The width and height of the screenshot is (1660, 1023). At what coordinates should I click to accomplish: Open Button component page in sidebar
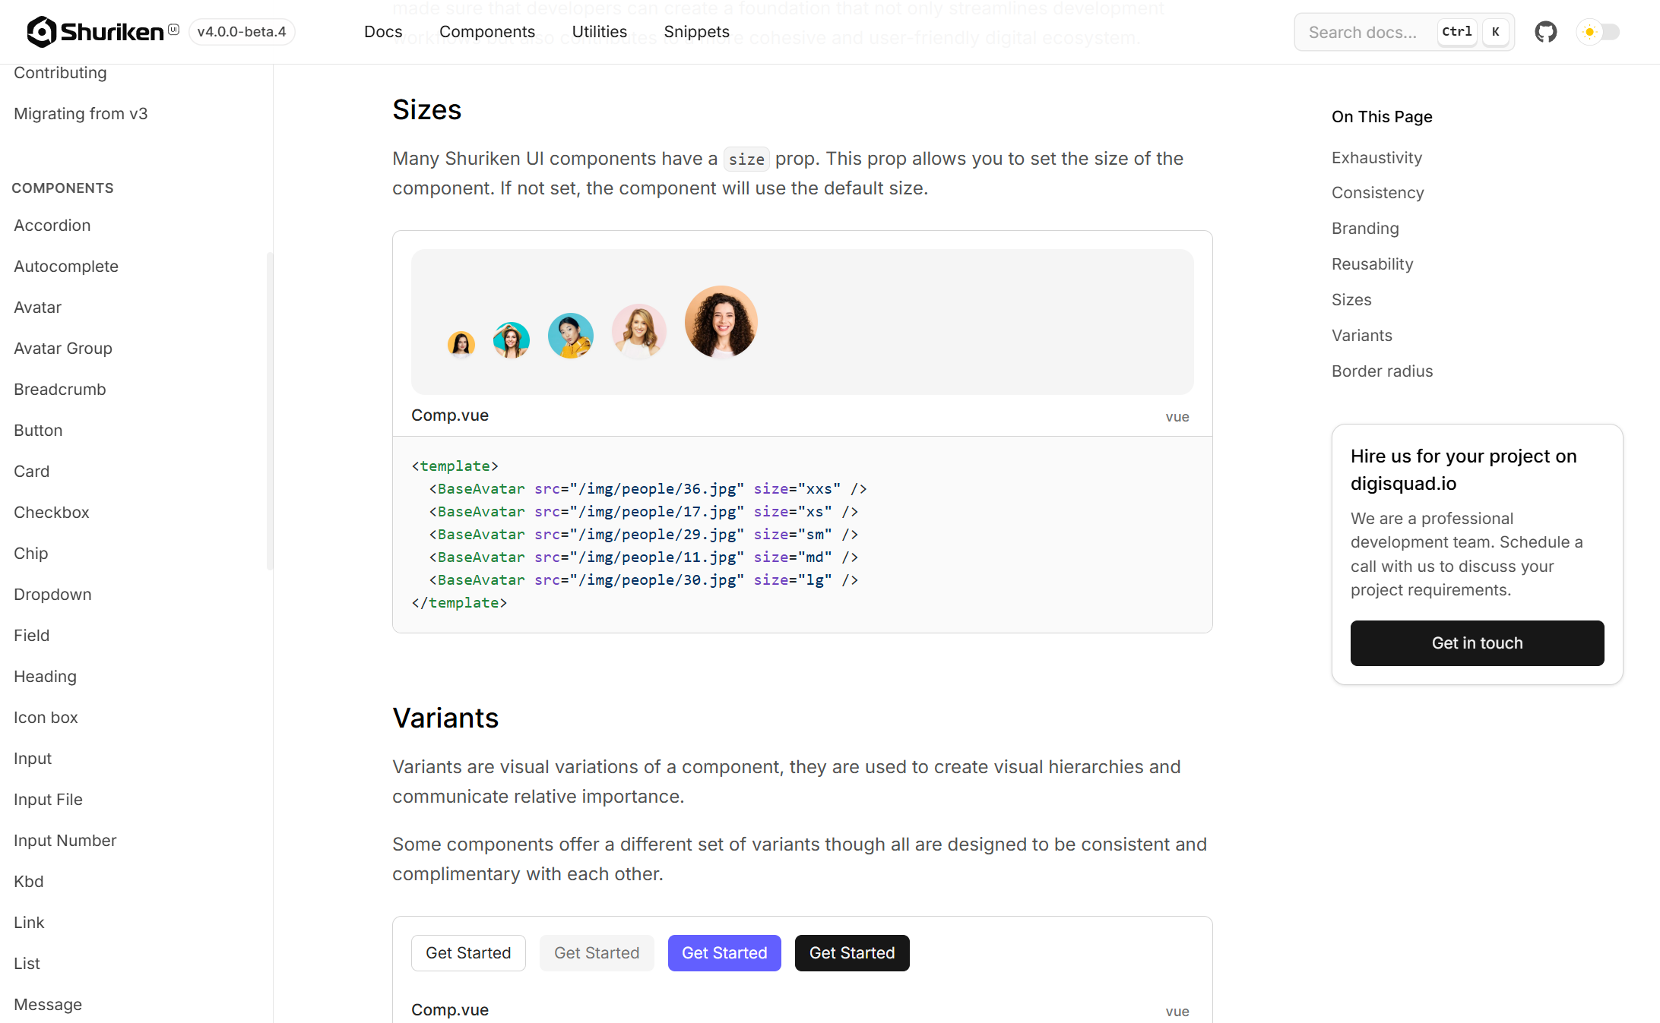pyautogui.click(x=38, y=431)
